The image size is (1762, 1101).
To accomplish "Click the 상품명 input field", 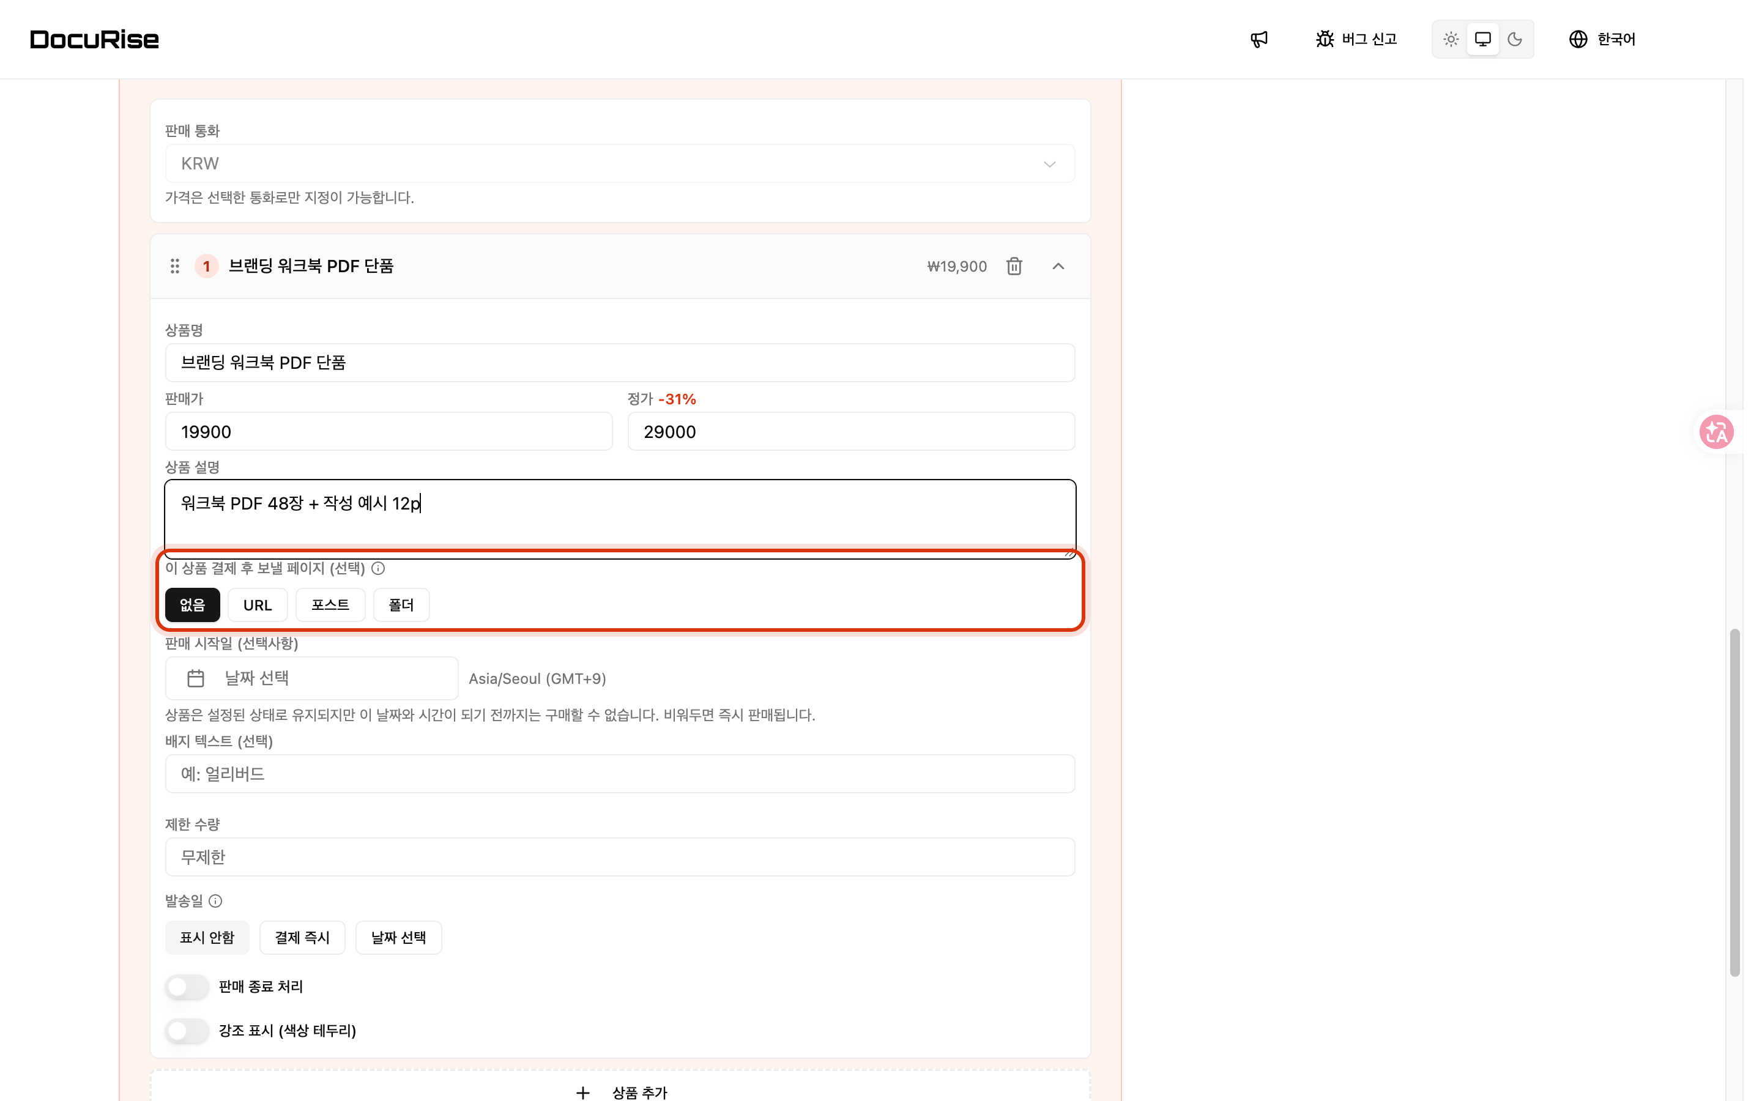I will [620, 363].
